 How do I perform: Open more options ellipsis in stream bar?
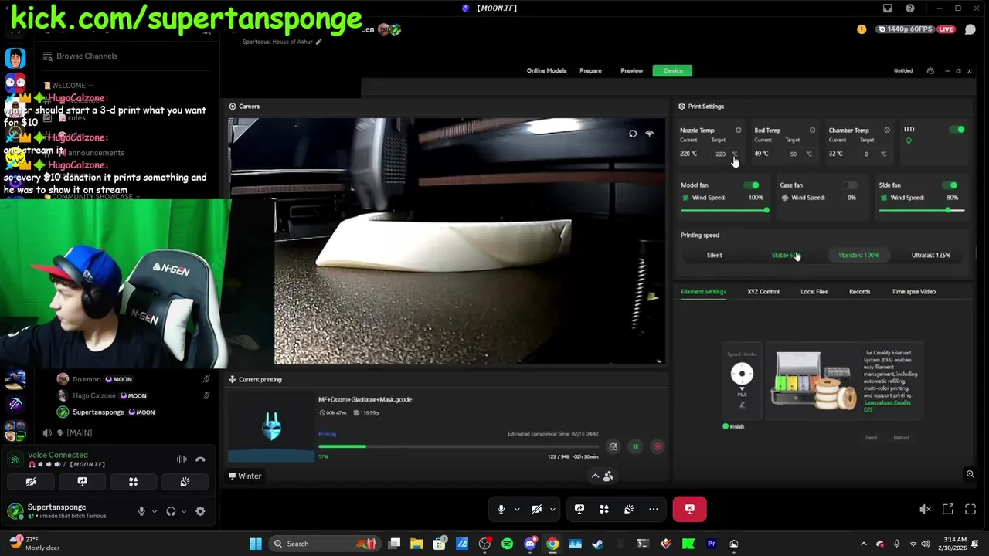(654, 509)
